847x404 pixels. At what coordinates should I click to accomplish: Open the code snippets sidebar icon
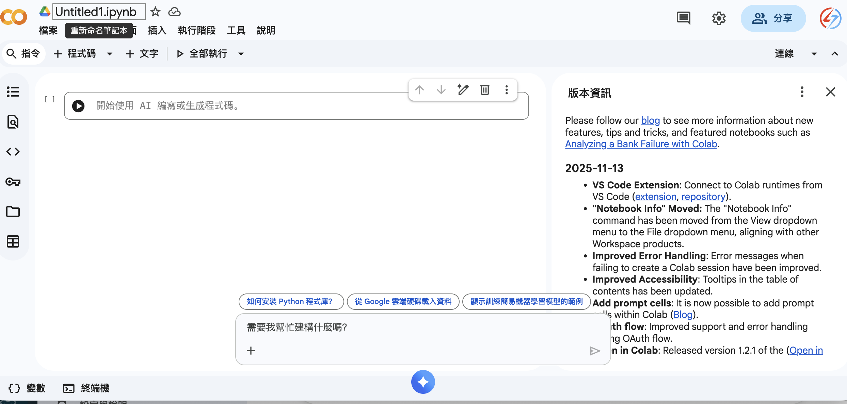tap(13, 152)
